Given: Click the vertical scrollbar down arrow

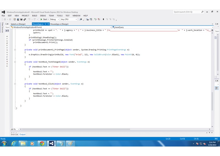Looking at the screenshot, I should 212,127.
